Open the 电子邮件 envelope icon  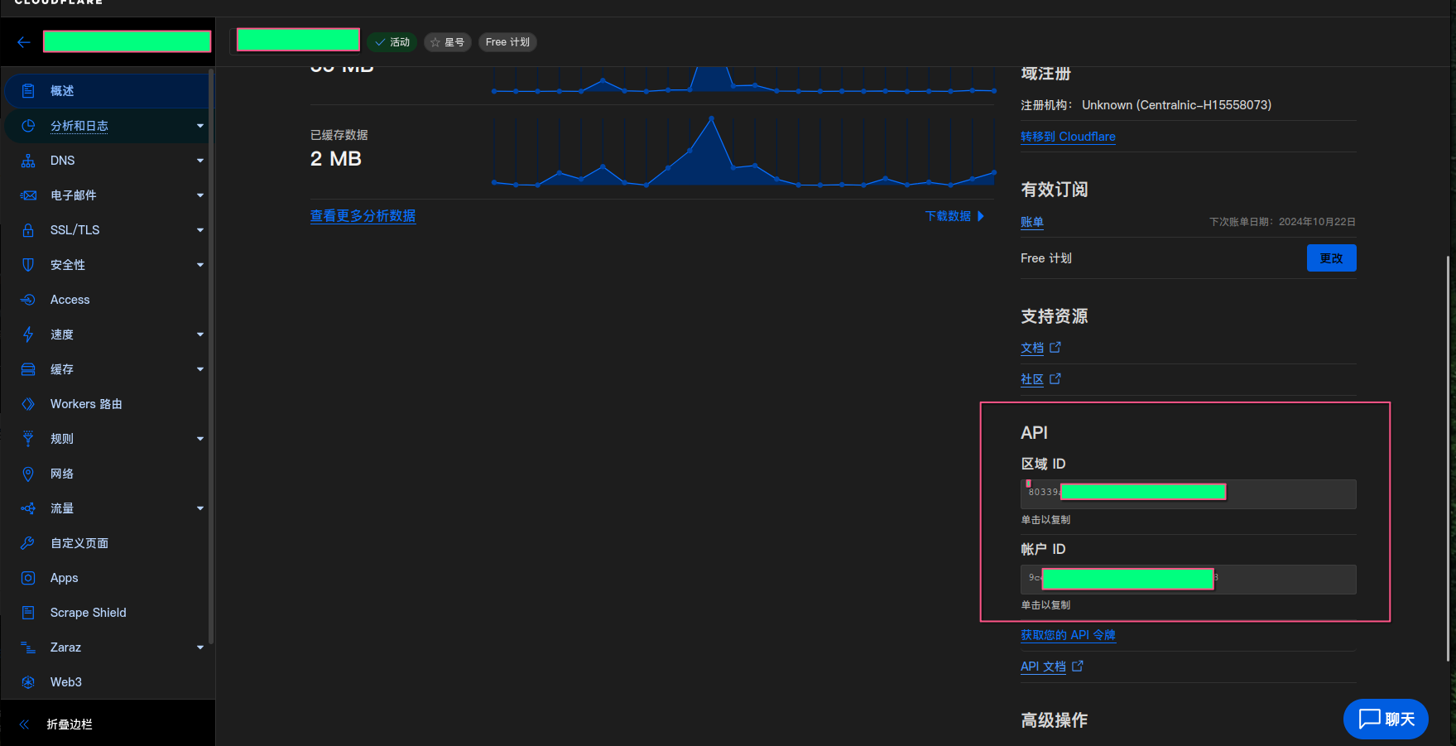click(28, 195)
